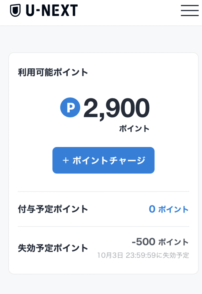
Task: Click the 利用可能ポイント heading
Action: point(53,72)
